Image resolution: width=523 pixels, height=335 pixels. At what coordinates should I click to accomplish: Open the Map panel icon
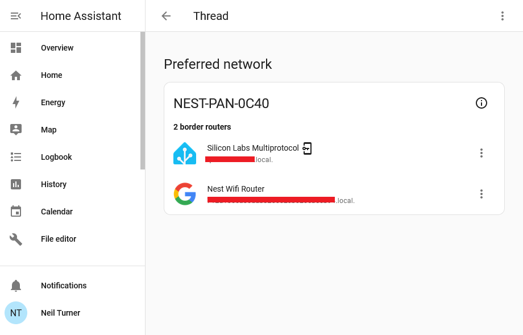click(16, 130)
